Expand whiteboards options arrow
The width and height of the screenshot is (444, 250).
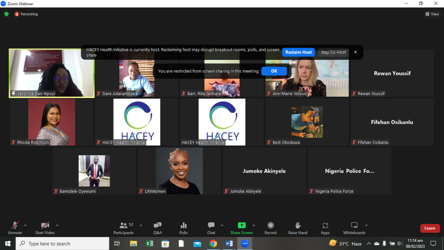[366, 226]
